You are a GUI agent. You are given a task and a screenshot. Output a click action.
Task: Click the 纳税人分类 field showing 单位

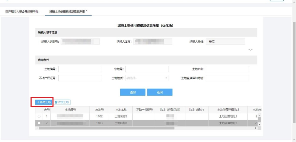pos(225,42)
